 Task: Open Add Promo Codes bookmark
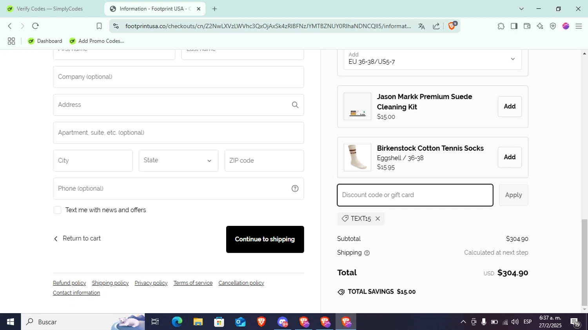(x=96, y=41)
